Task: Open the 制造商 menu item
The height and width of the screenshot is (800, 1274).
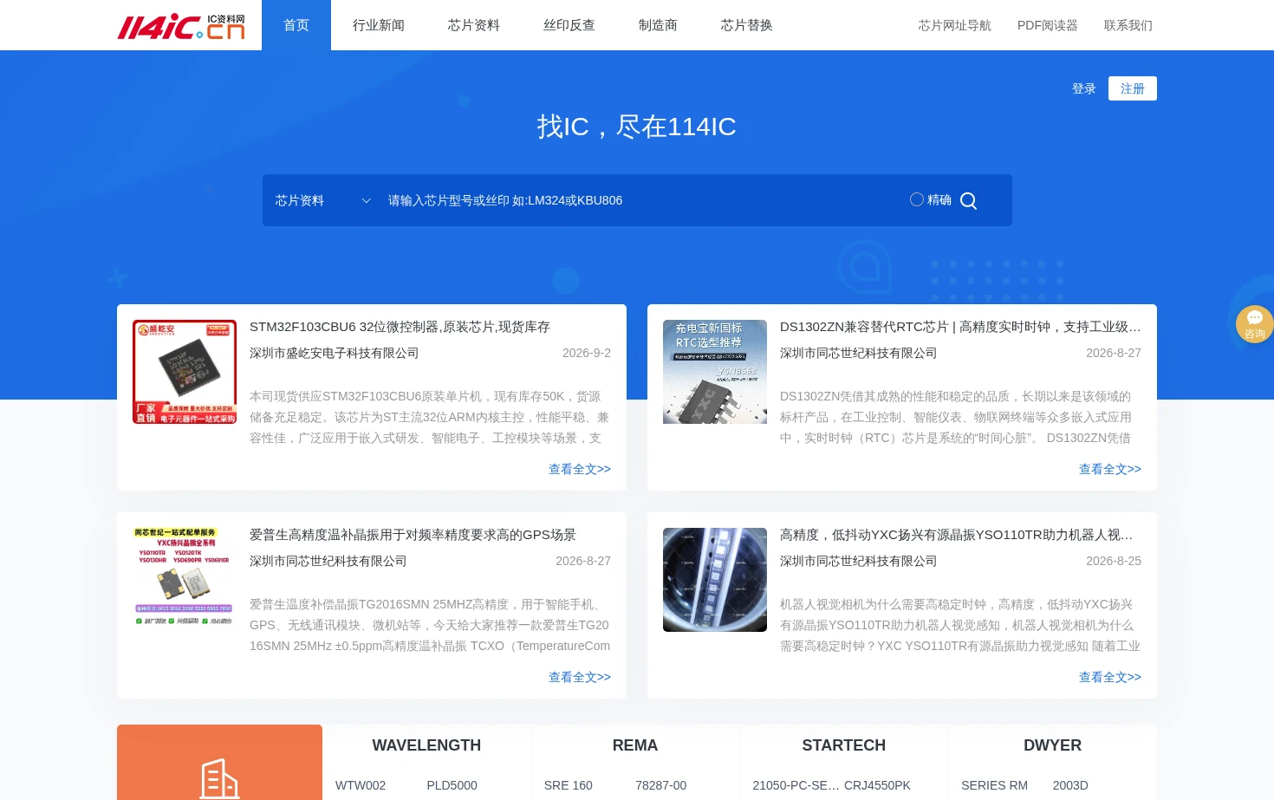Action: point(658,25)
